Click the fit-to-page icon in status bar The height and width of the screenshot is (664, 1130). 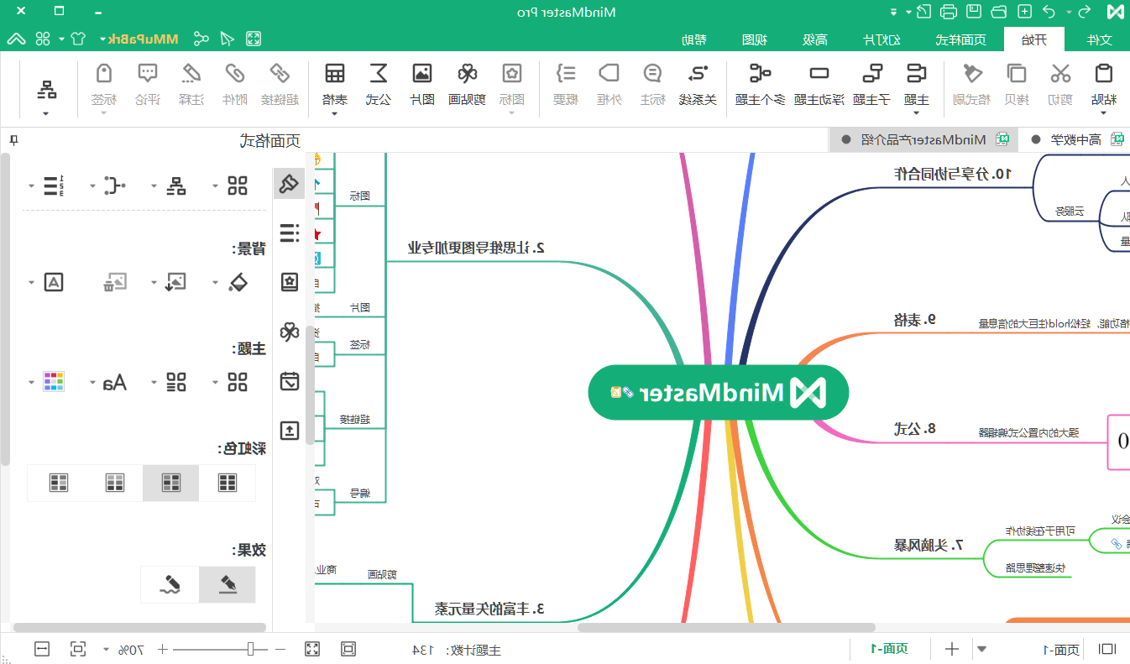tap(78, 649)
